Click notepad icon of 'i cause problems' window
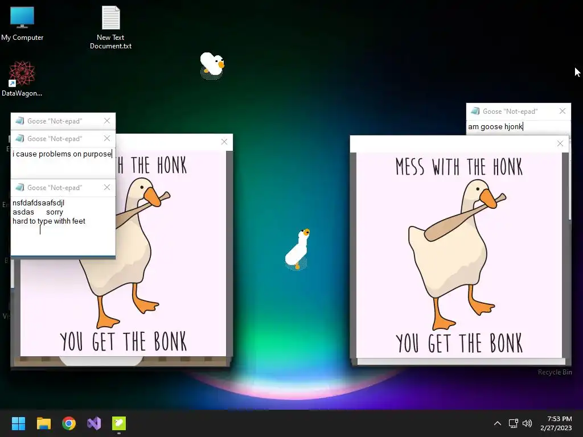The width and height of the screenshot is (583, 437). 20,138
